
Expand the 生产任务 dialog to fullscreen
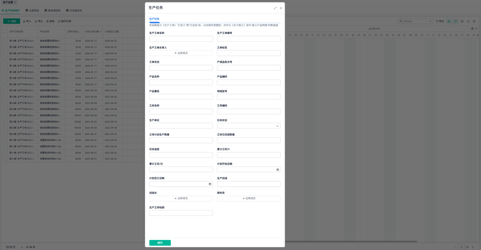[275, 8]
